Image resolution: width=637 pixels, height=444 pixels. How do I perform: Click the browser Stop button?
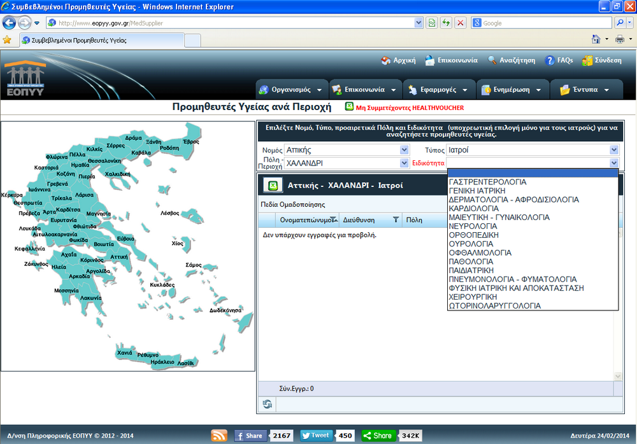[x=461, y=23]
